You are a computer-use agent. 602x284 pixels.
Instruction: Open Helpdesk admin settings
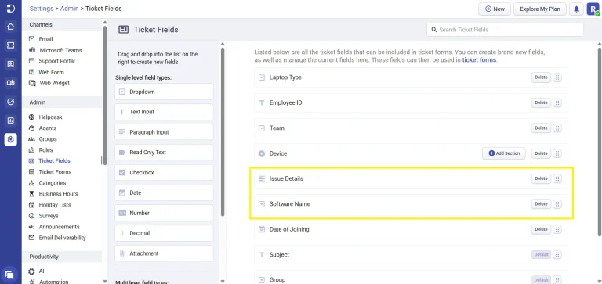(x=50, y=117)
